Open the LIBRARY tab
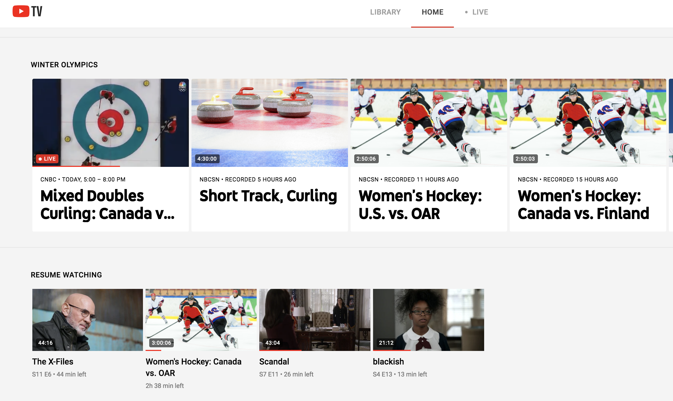Image resolution: width=673 pixels, height=401 pixels. click(x=385, y=12)
